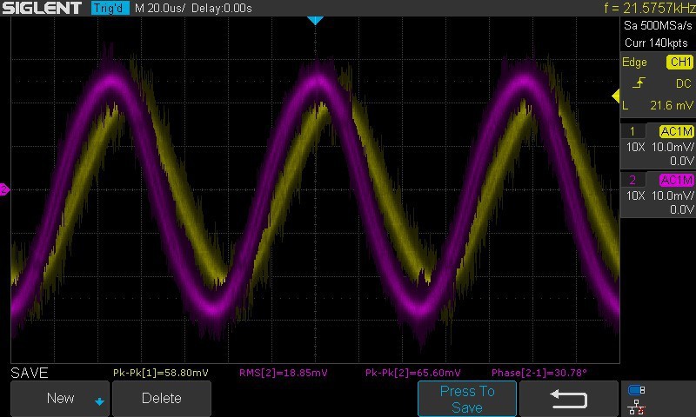The width and height of the screenshot is (696, 417).
Task: Click the Delay:0.00s readout
Action: point(222,8)
